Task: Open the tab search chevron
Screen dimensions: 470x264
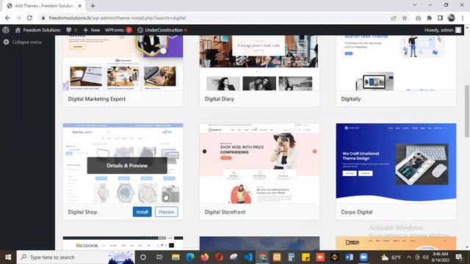Action: click(x=414, y=5)
